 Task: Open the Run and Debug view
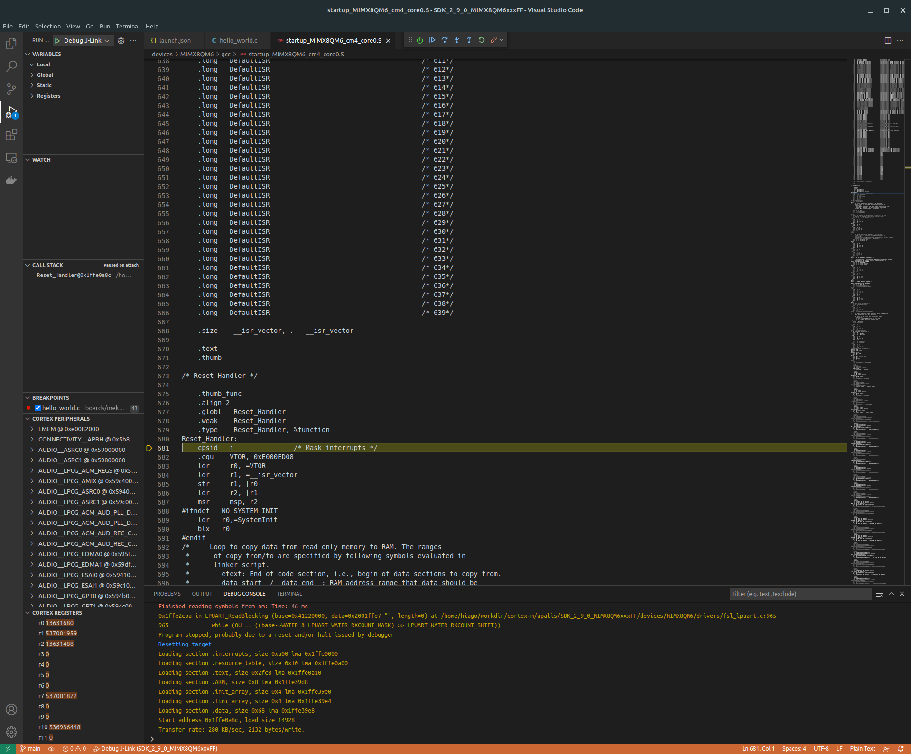click(11, 112)
